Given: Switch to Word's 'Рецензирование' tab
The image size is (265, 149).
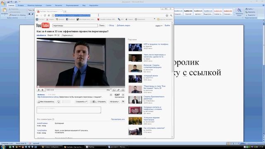Looking at the screenshot, I should point(72,5).
